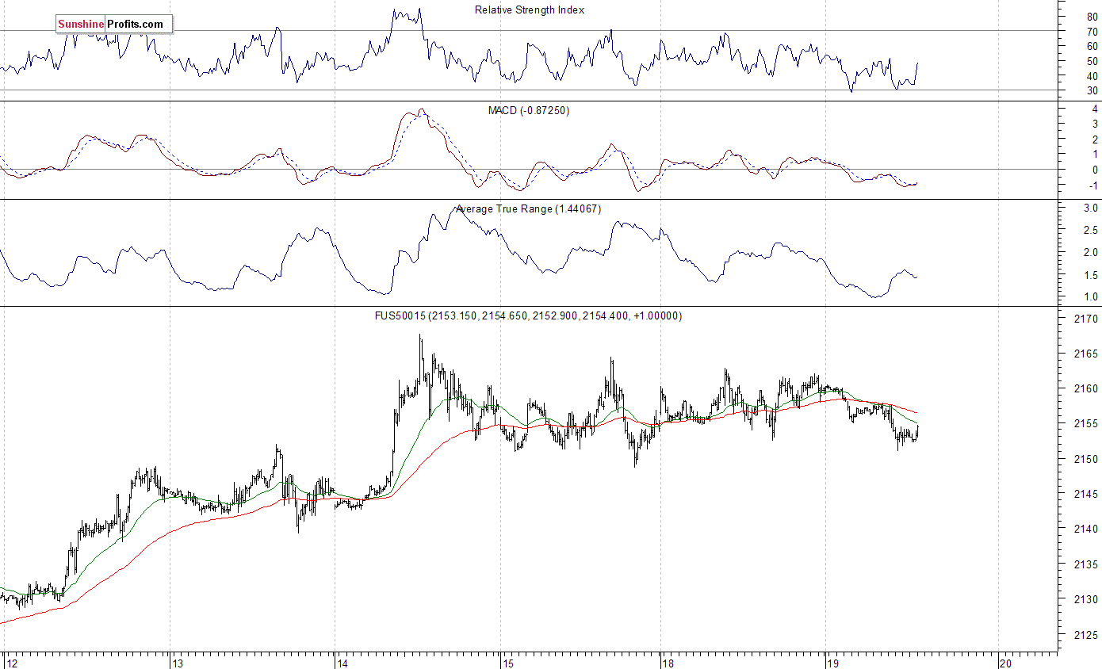Click RSI axis value 80
Viewport: 1102px width, 669px height.
[x=1092, y=17]
